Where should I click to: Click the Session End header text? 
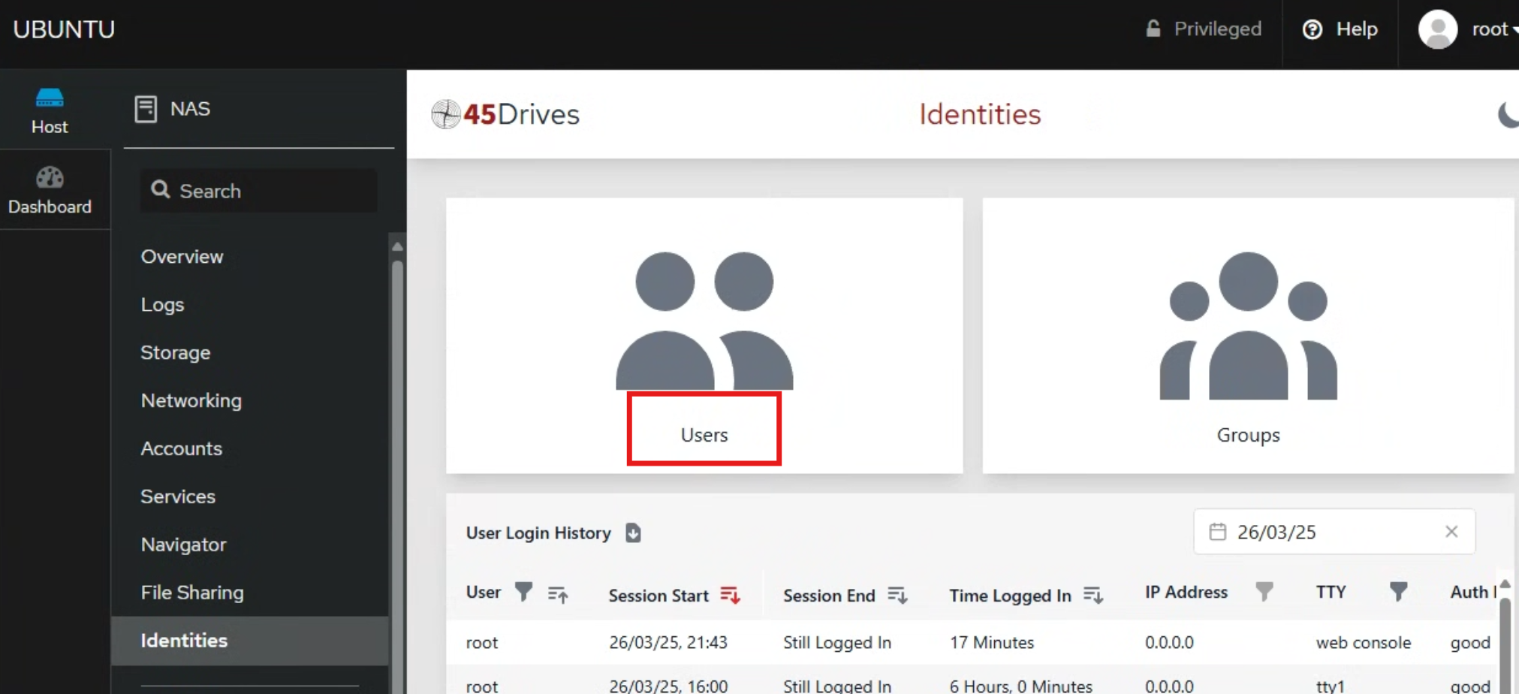click(x=829, y=596)
